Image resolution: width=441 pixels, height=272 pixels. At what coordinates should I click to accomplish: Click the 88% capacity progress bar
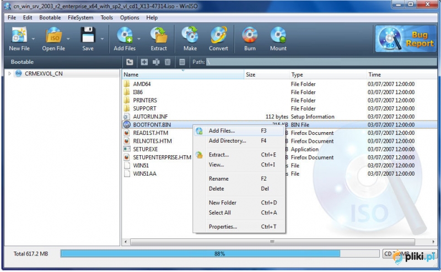tap(219, 254)
